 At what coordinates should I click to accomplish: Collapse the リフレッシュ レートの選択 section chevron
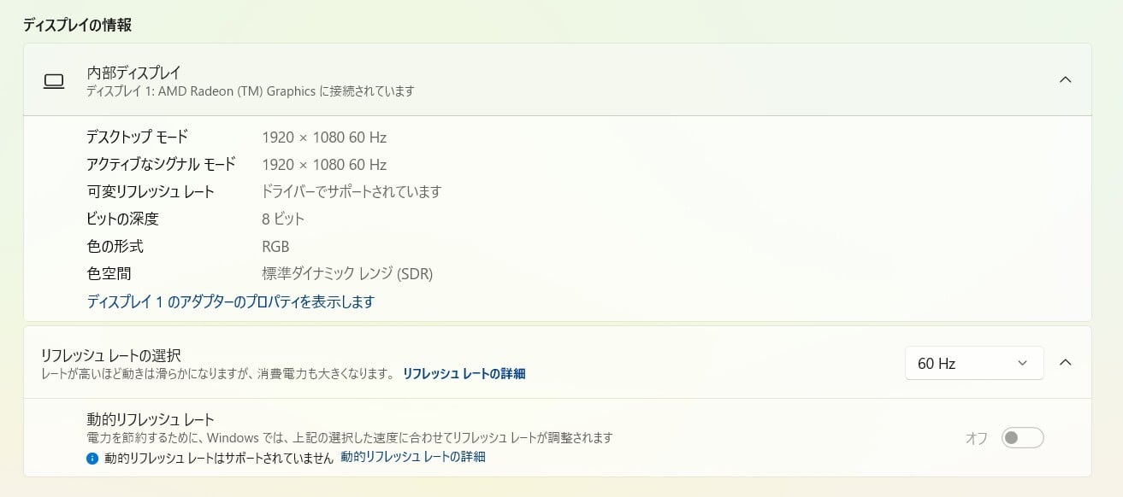pos(1065,363)
